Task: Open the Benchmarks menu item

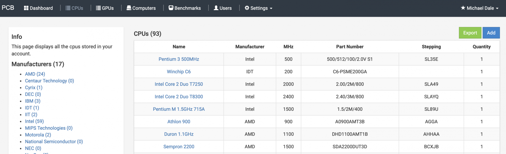Action: [188, 8]
